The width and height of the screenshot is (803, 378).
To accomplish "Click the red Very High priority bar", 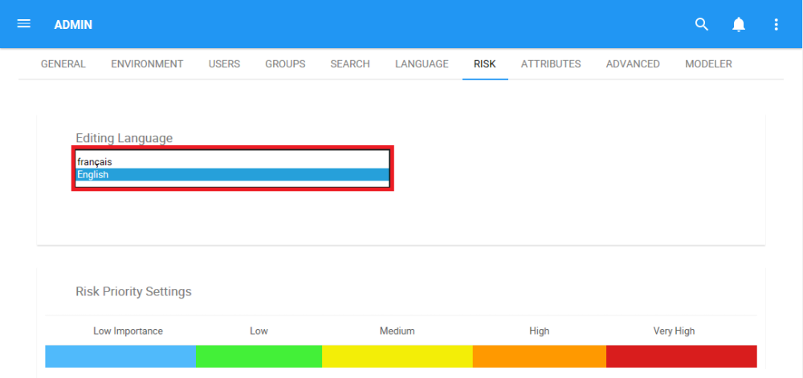I will point(682,356).
